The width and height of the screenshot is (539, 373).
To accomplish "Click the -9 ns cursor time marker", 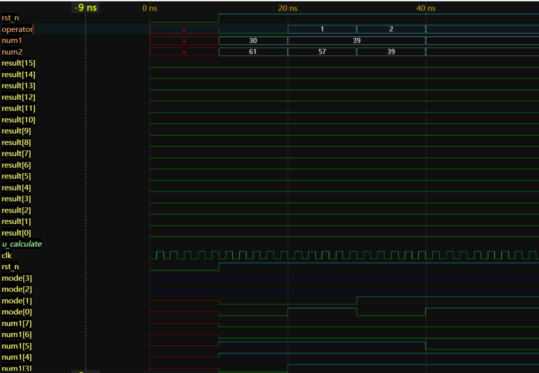I will click(x=85, y=8).
